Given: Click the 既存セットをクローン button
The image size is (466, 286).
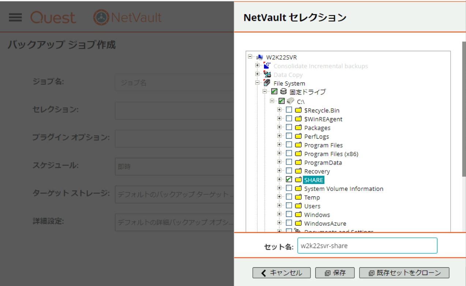Looking at the screenshot, I should tap(404, 273).
